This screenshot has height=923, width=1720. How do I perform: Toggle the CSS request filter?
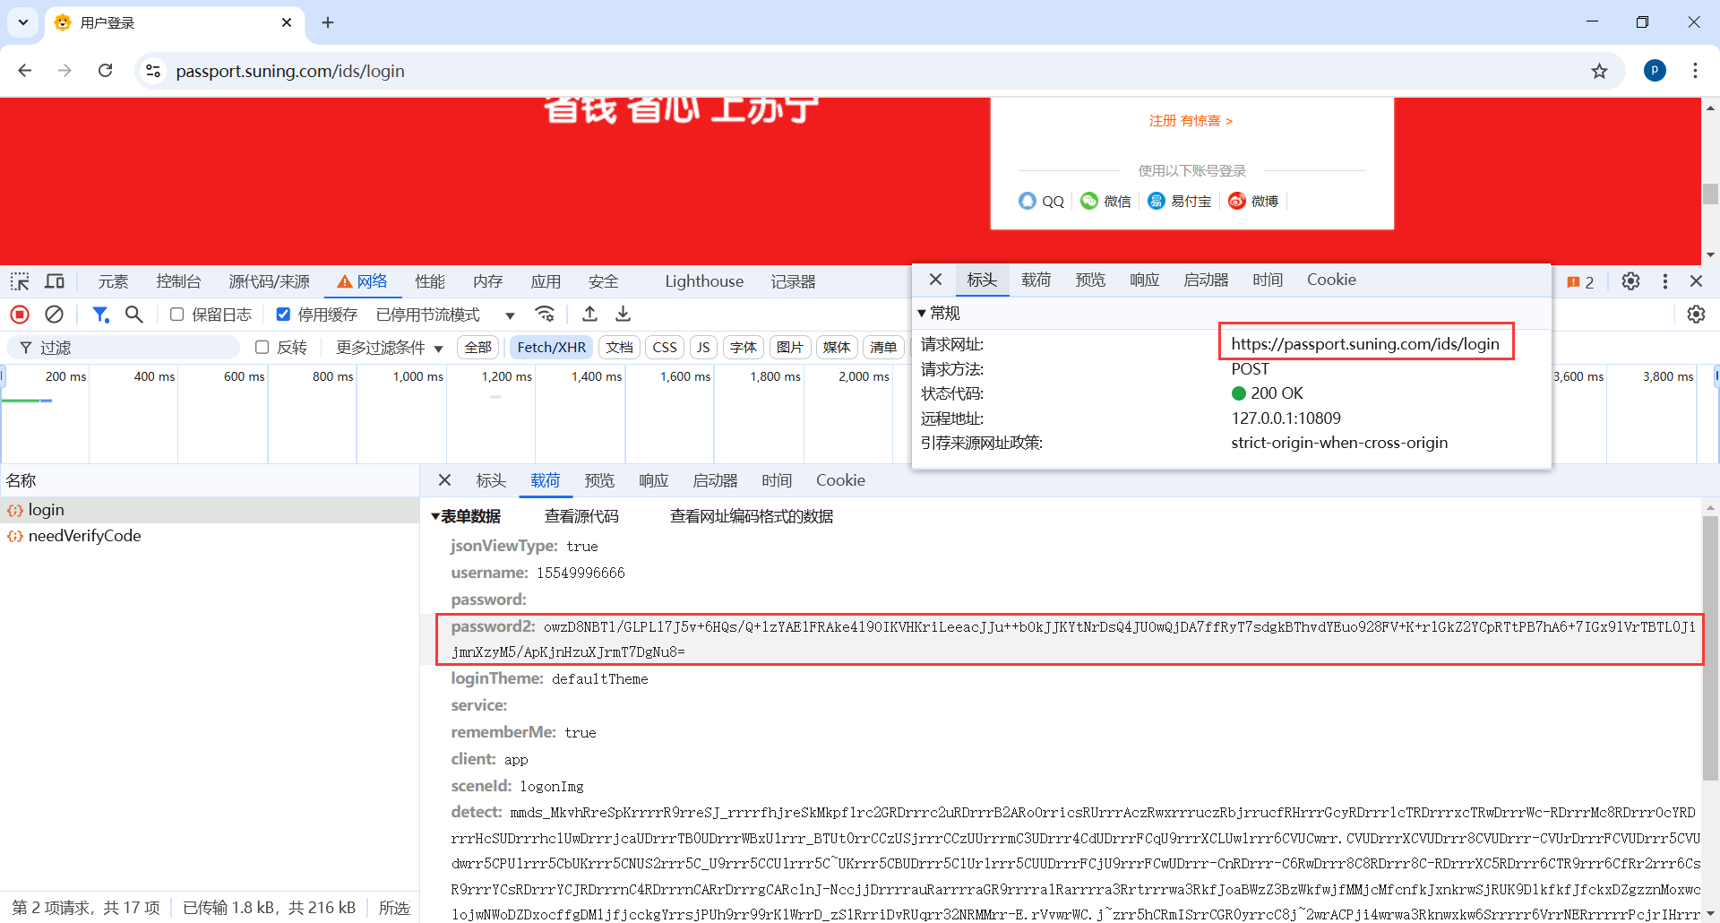[665, 348]
